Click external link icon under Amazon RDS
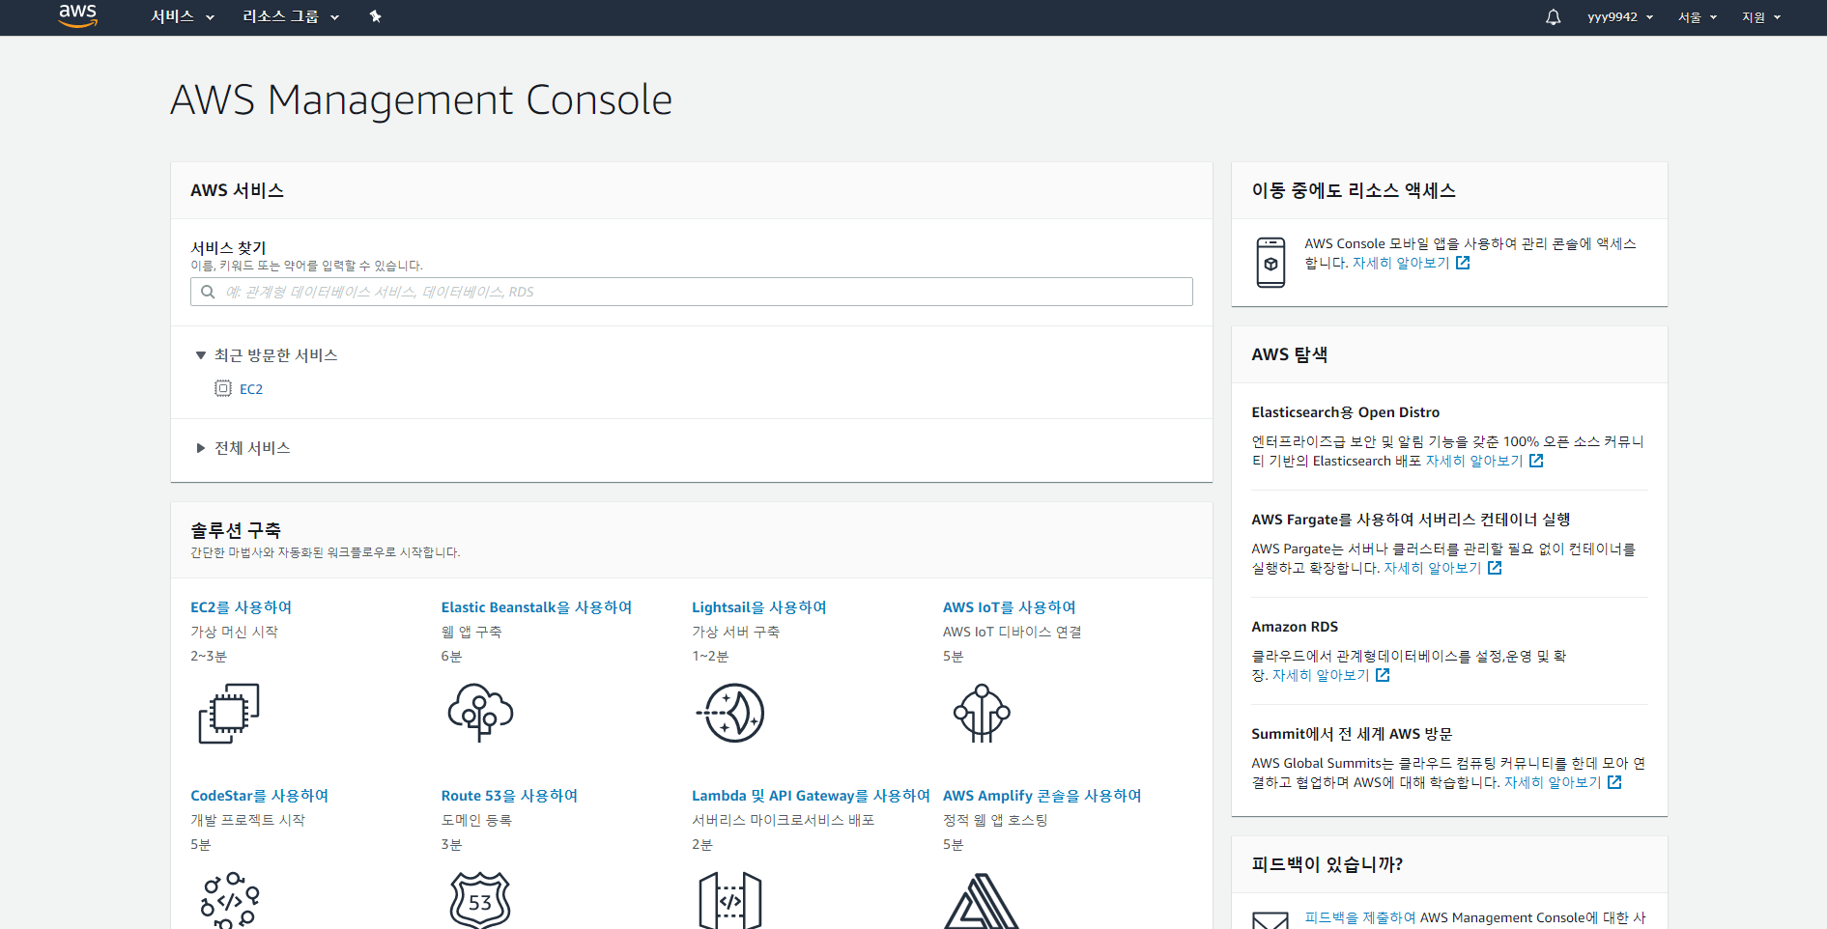1827x929 pixels. [1383, 675]
